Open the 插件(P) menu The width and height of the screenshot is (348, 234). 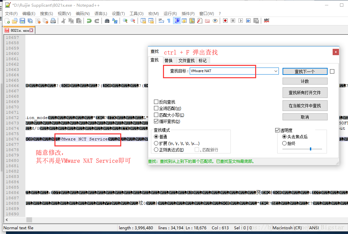[x=188, y=14]
